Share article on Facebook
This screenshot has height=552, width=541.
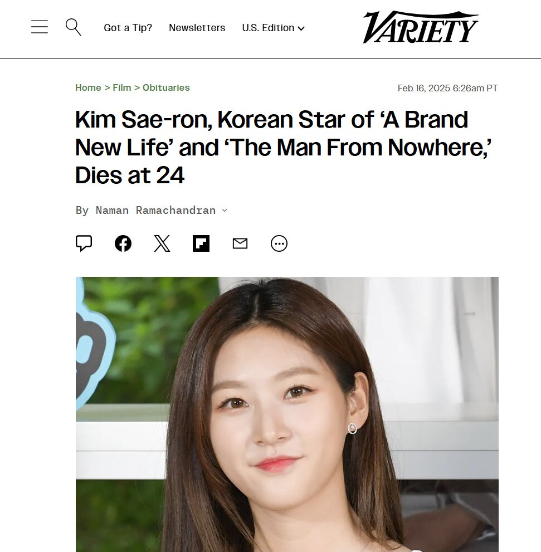(x=123, y=243)
